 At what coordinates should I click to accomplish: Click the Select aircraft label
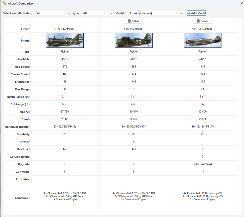pyautogui.click(x=13, y=13)
